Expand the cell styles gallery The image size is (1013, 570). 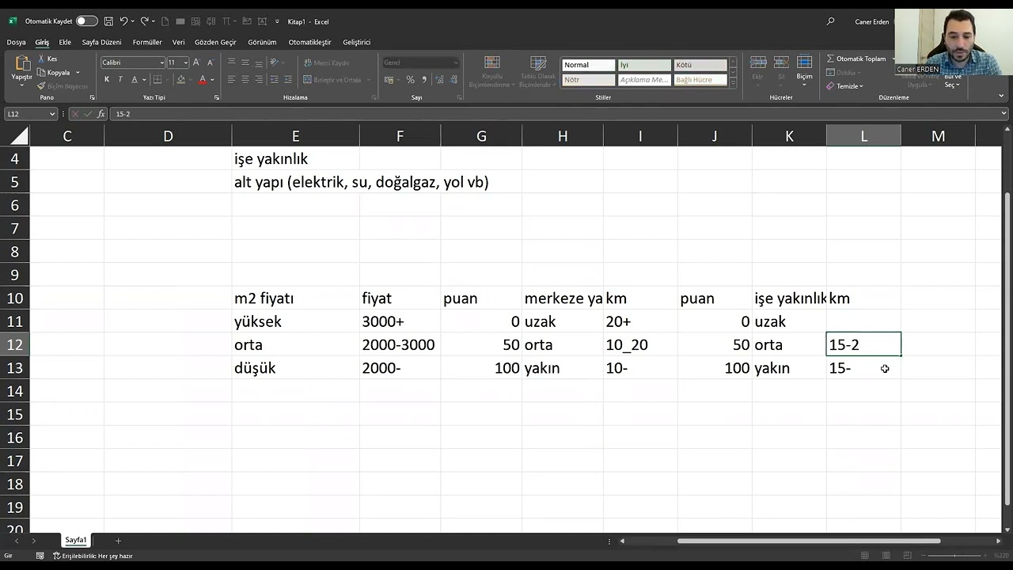[x=733, y=82]
